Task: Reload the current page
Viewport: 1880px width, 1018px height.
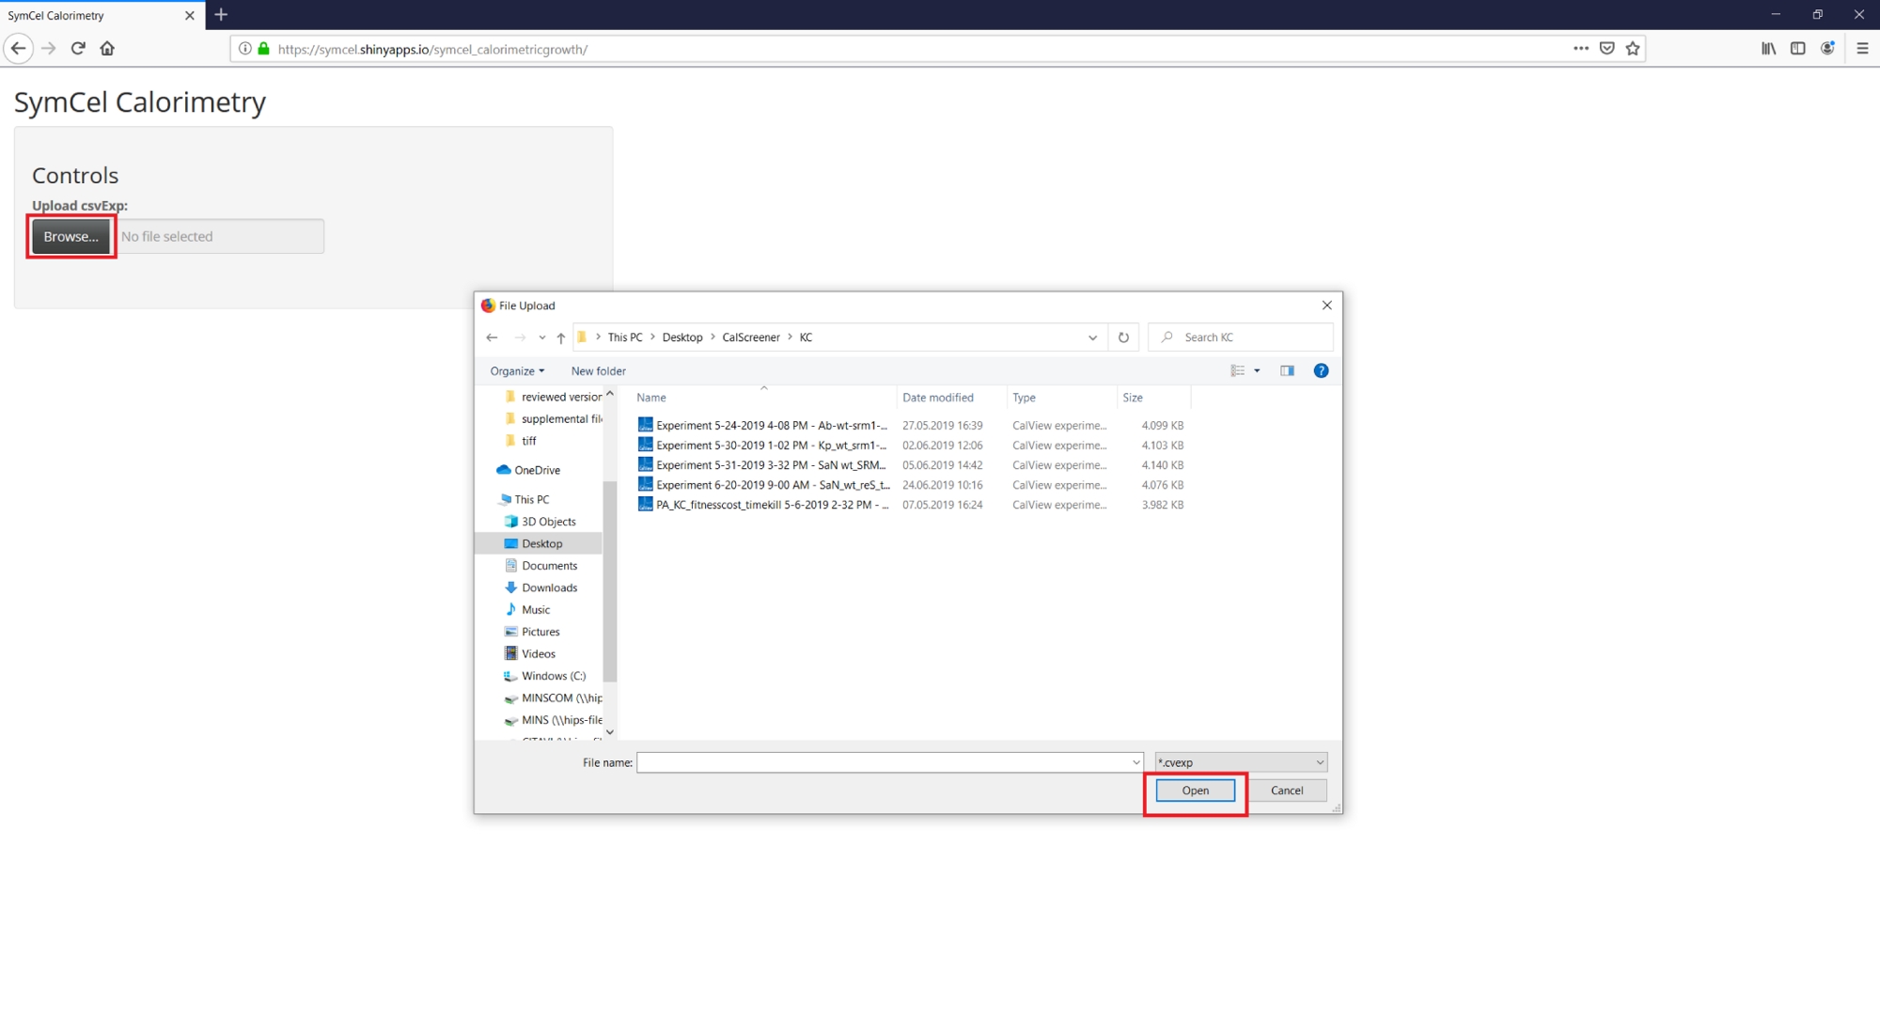Action: coord(78,49)
